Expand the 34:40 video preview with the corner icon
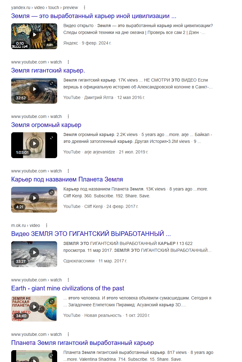 coord(52,301)
